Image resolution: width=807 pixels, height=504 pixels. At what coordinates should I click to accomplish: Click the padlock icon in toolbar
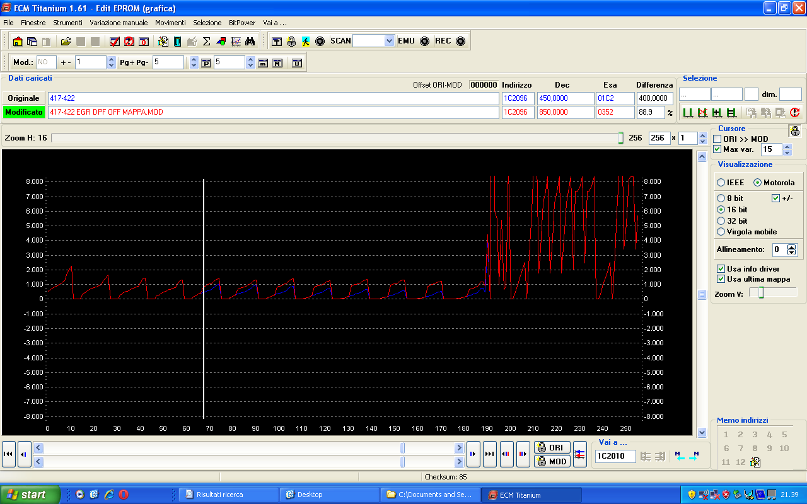(x=291, y=42)
